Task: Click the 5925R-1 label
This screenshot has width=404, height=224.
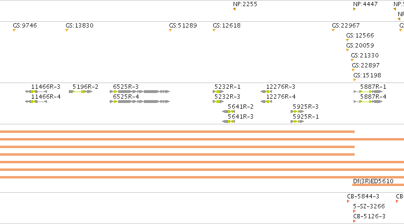Action: tap(306, 117)
